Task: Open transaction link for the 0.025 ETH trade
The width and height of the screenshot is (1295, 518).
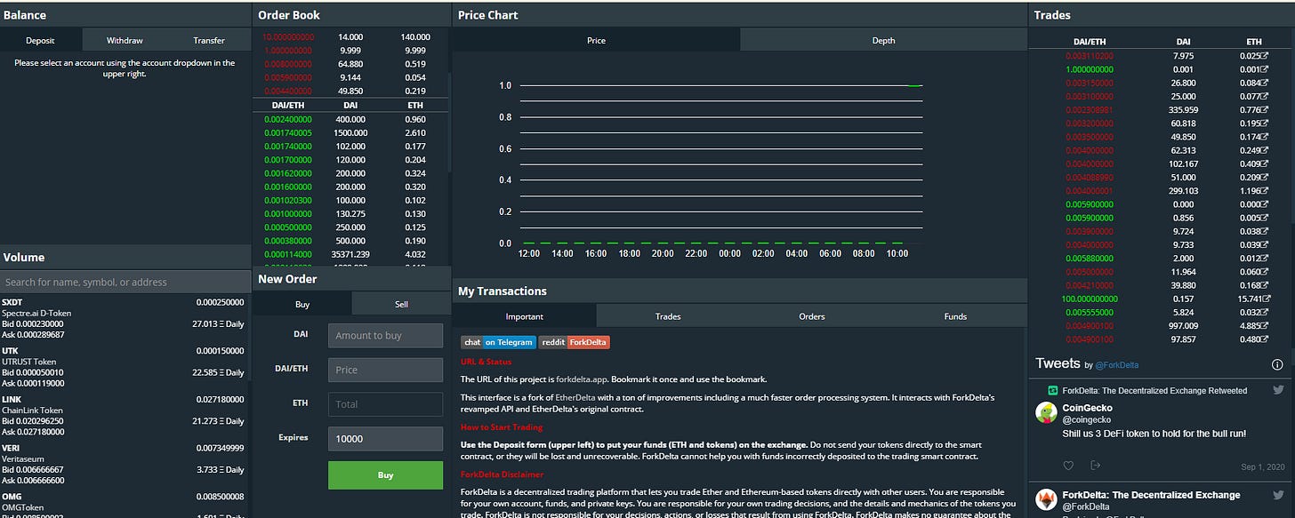Action: pyautogui.click(x=1267, y=55)
